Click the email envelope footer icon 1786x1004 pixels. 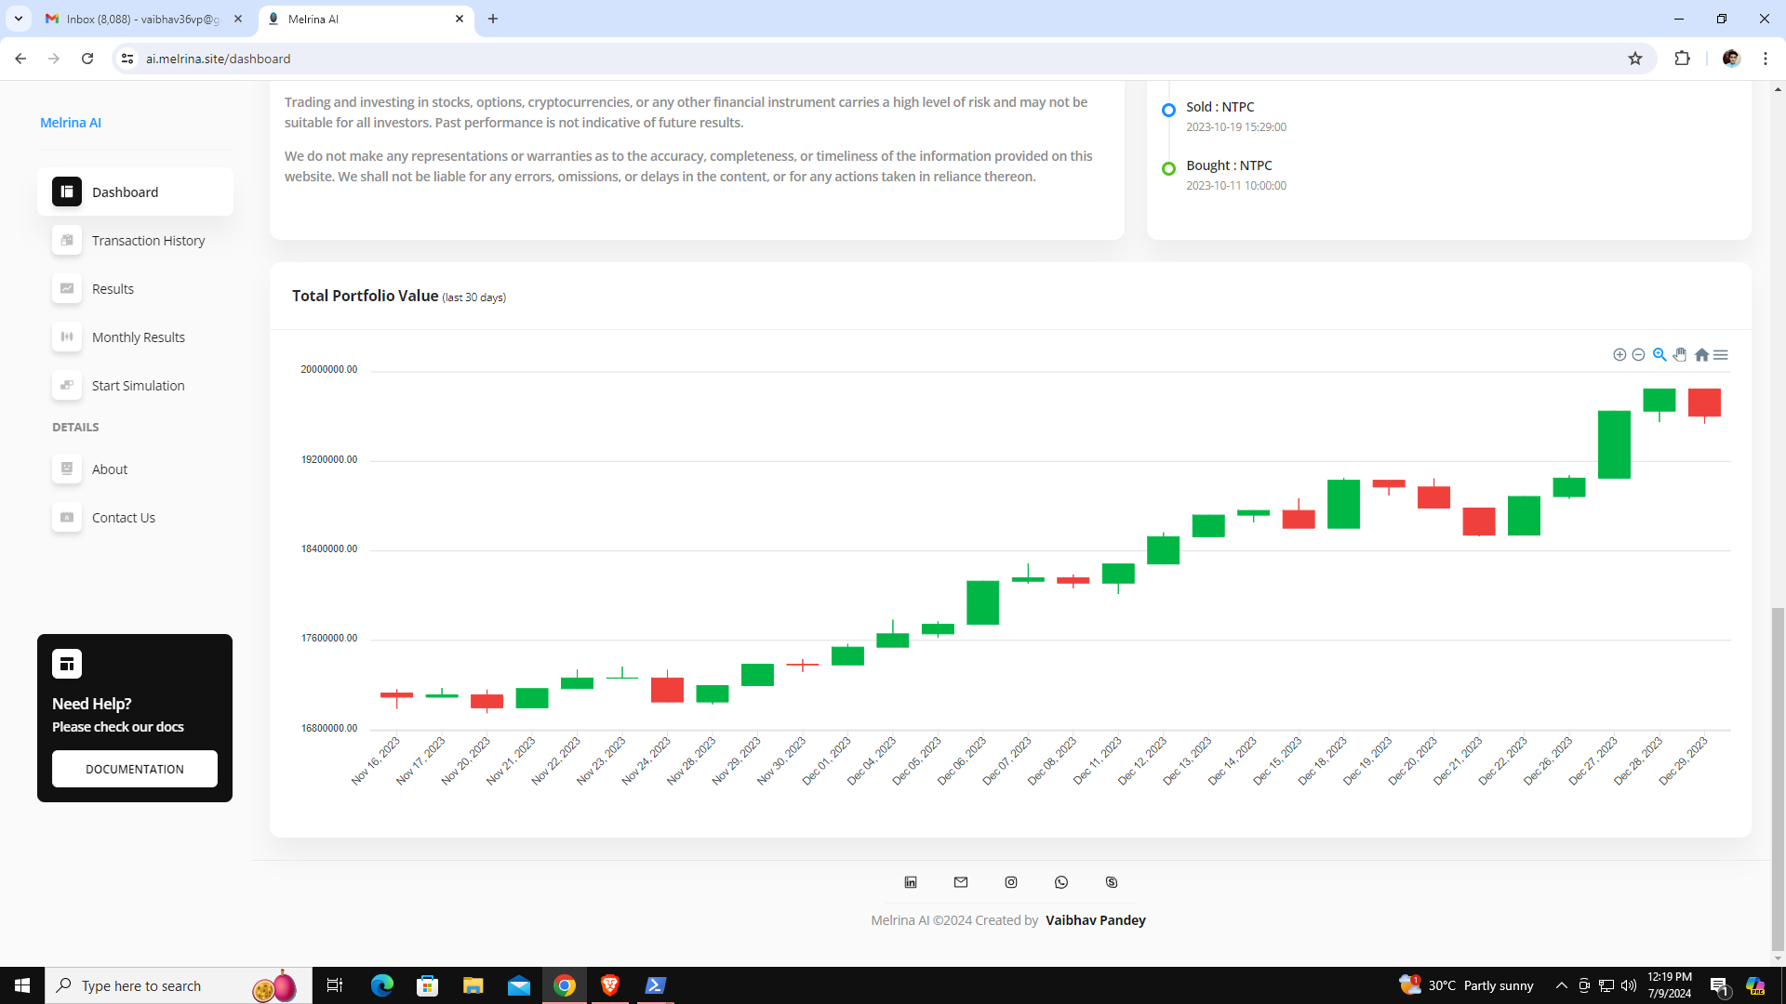point(961,882)
